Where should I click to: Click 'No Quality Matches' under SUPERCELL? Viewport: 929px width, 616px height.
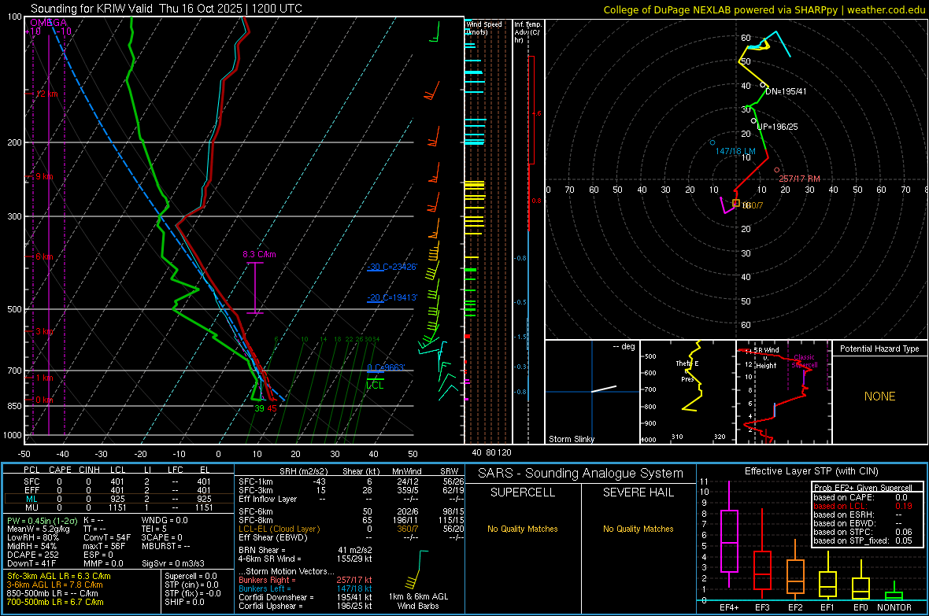coord(523,529)
